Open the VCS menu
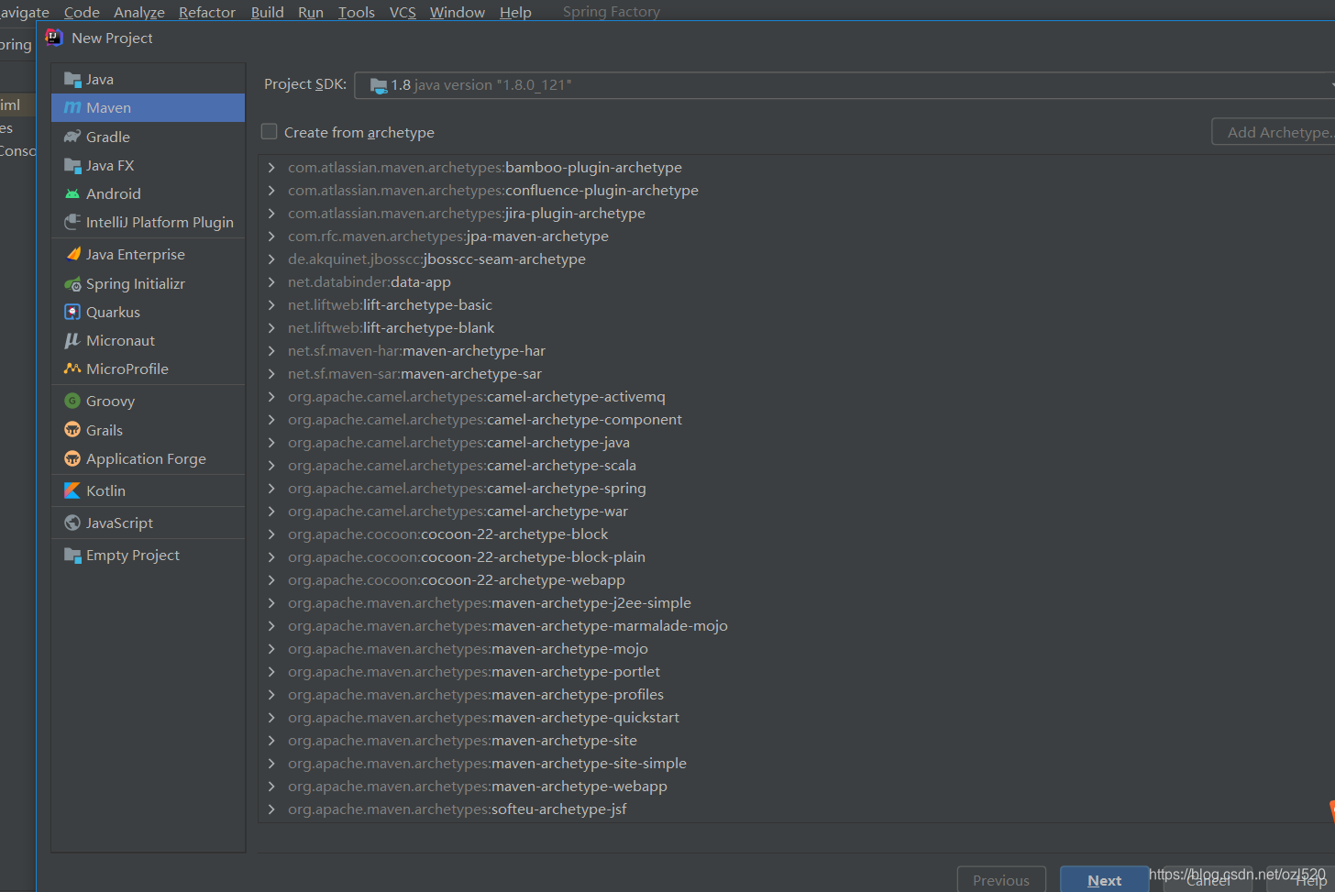The height and width of the screenshot is (892, 1335). tap(403, 12)
